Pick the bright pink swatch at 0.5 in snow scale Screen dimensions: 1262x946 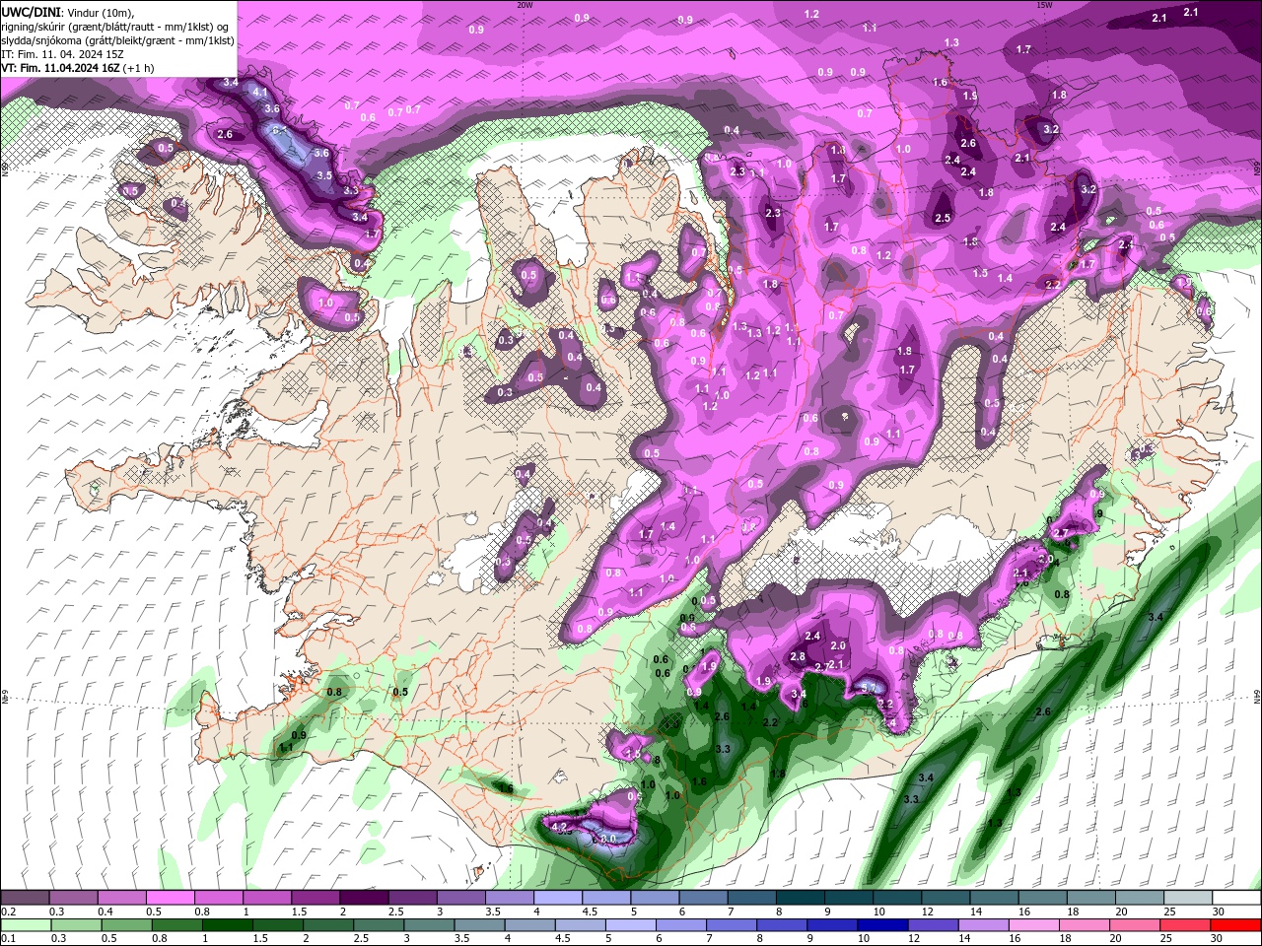(x=170, y=898)
